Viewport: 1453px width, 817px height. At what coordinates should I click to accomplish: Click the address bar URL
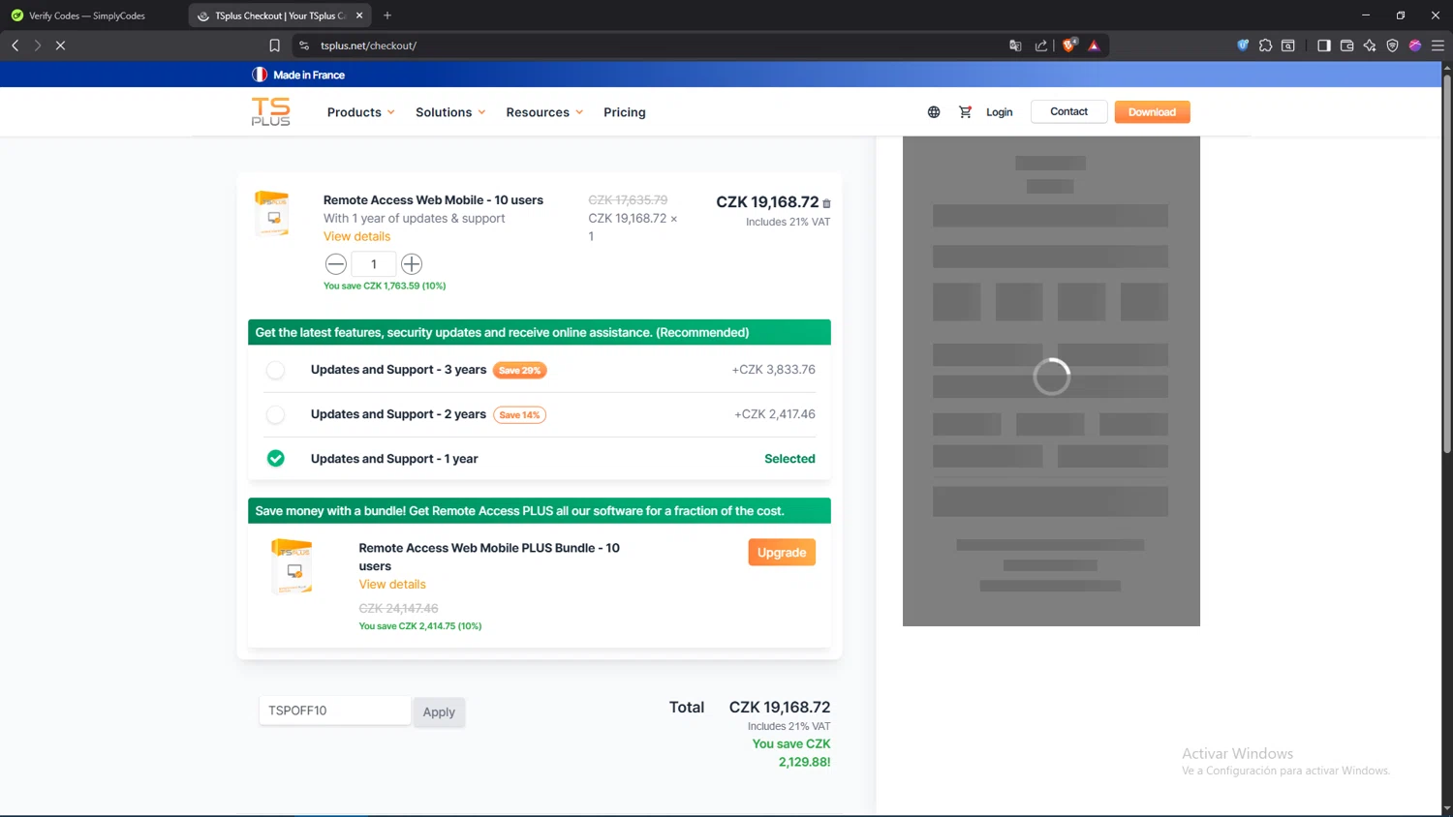point(368,45)
